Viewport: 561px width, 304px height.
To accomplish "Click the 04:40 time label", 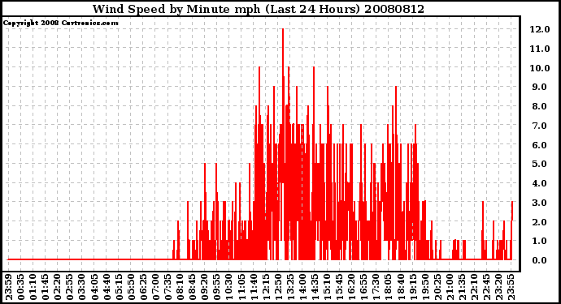I will (107, 288).
